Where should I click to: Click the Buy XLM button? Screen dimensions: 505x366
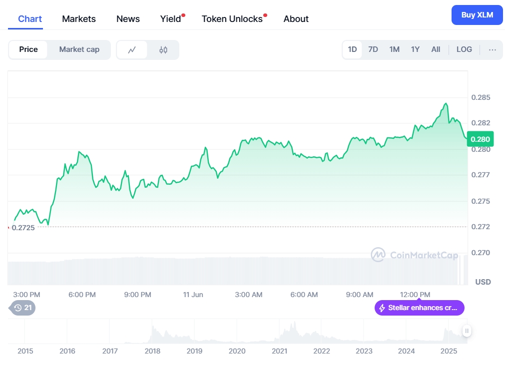click(x=477, y=15)
